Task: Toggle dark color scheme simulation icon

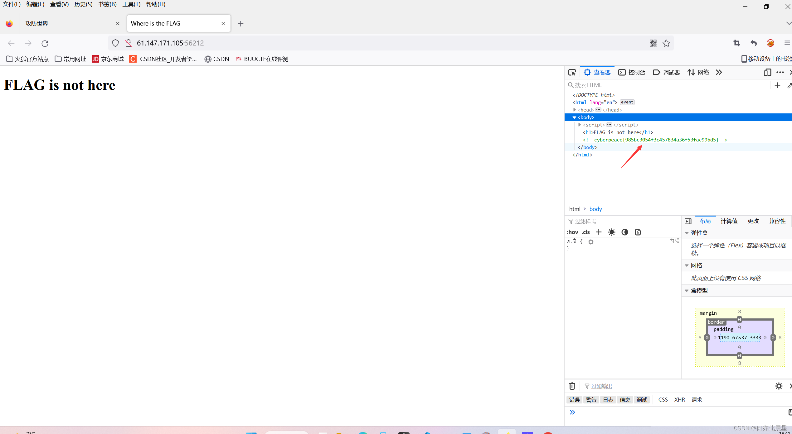Action: click(x=625, y=232)
